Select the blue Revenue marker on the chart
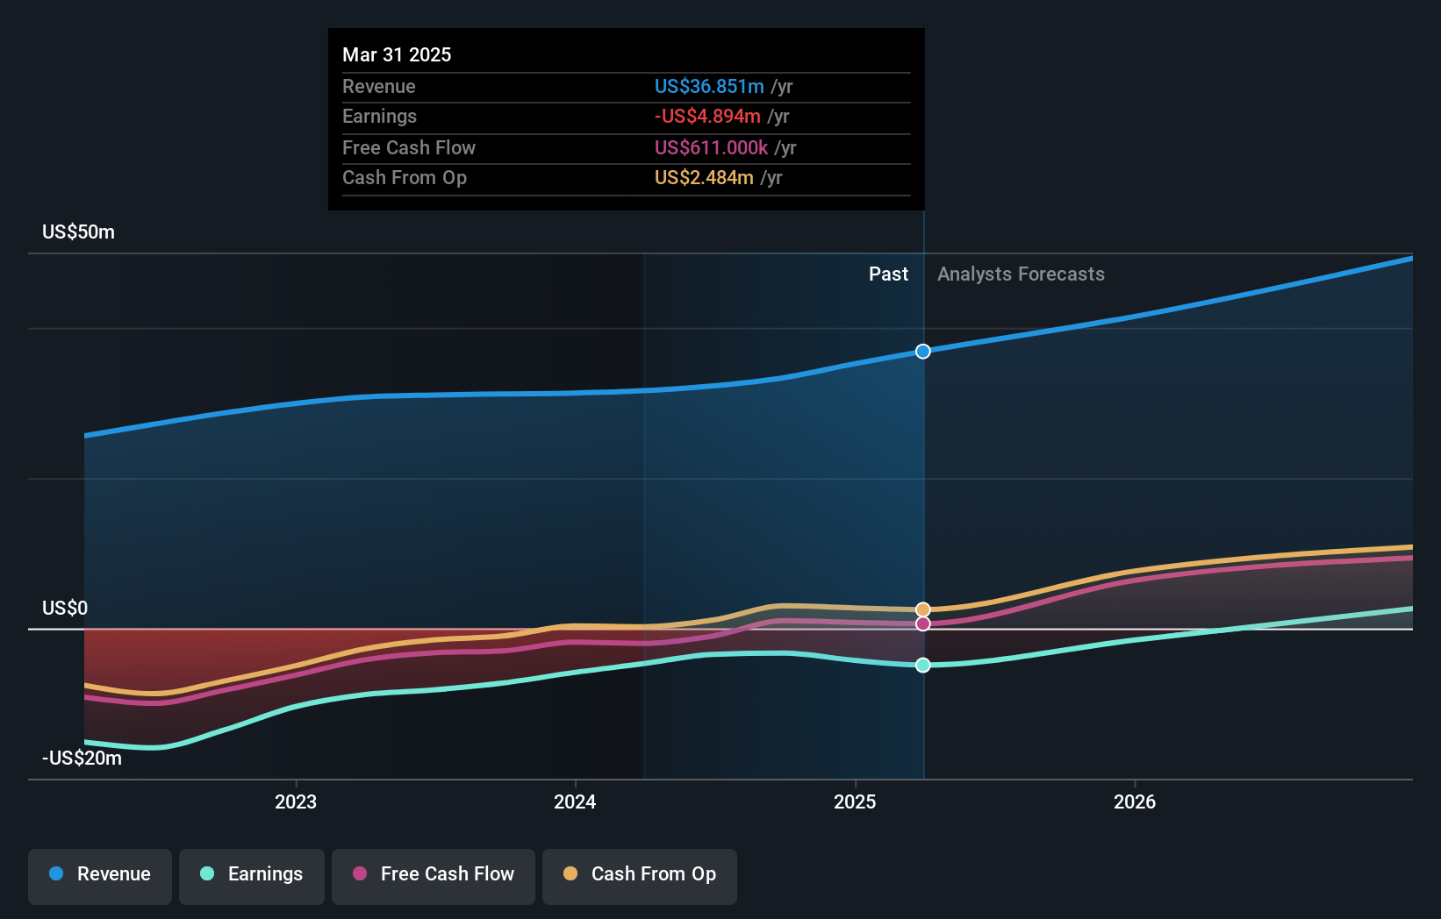 (922, 352)
